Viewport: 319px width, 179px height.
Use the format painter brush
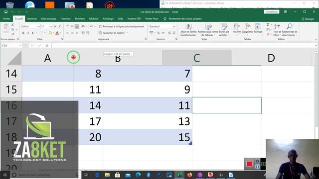[12, 34]
